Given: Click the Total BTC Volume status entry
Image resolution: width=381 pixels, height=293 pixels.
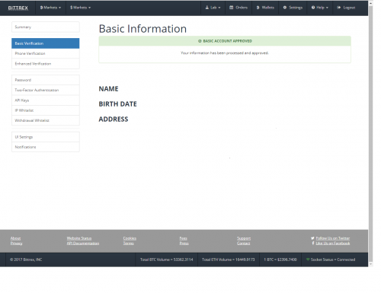Looking at the screenshot, I should pyautogui.click(x=167, y=260).
